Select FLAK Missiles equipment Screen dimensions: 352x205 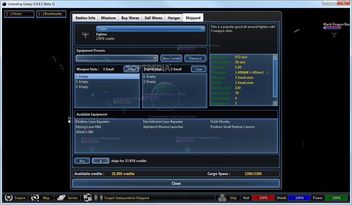(220, 122)
